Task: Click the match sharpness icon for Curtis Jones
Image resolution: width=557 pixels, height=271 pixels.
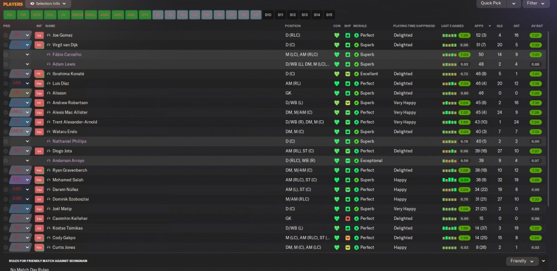Action: (348, 247)
